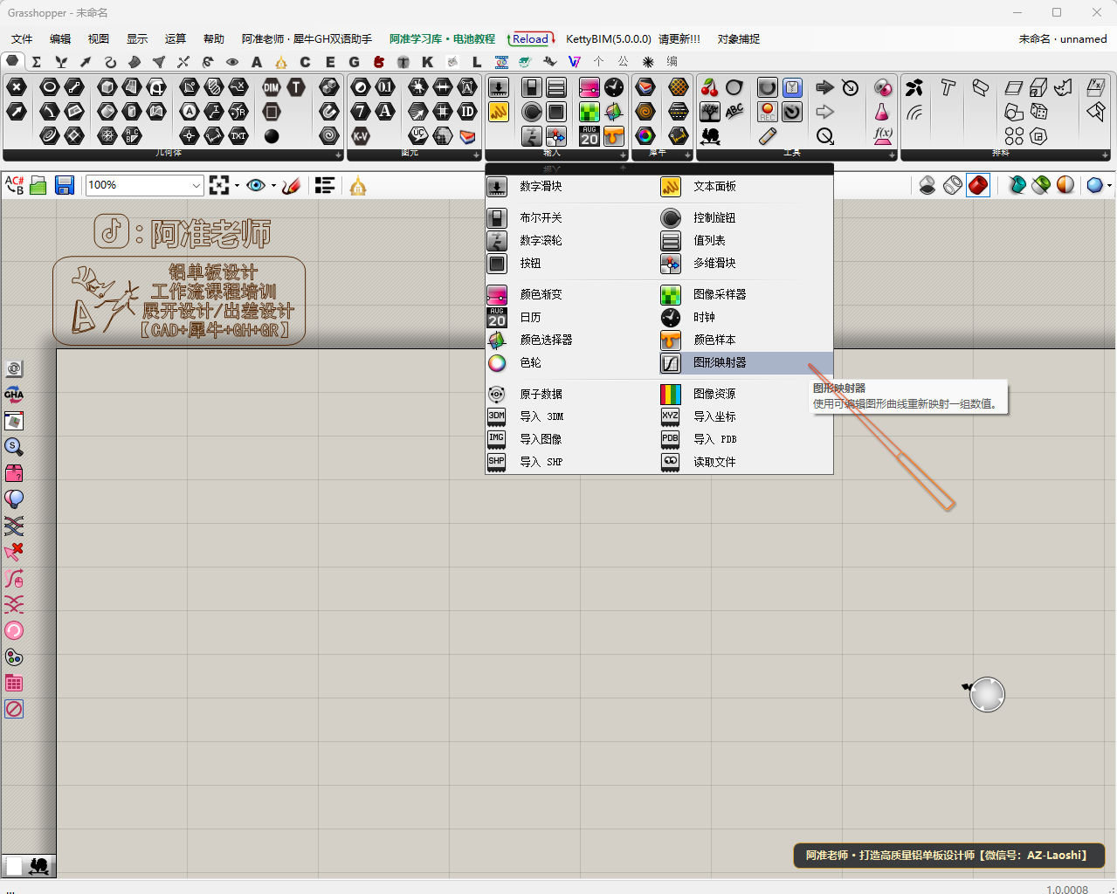Click the zoom percentage input field
Image resolution: width=1117 pixels, height=894 pixels.
(x=137, y=185)
